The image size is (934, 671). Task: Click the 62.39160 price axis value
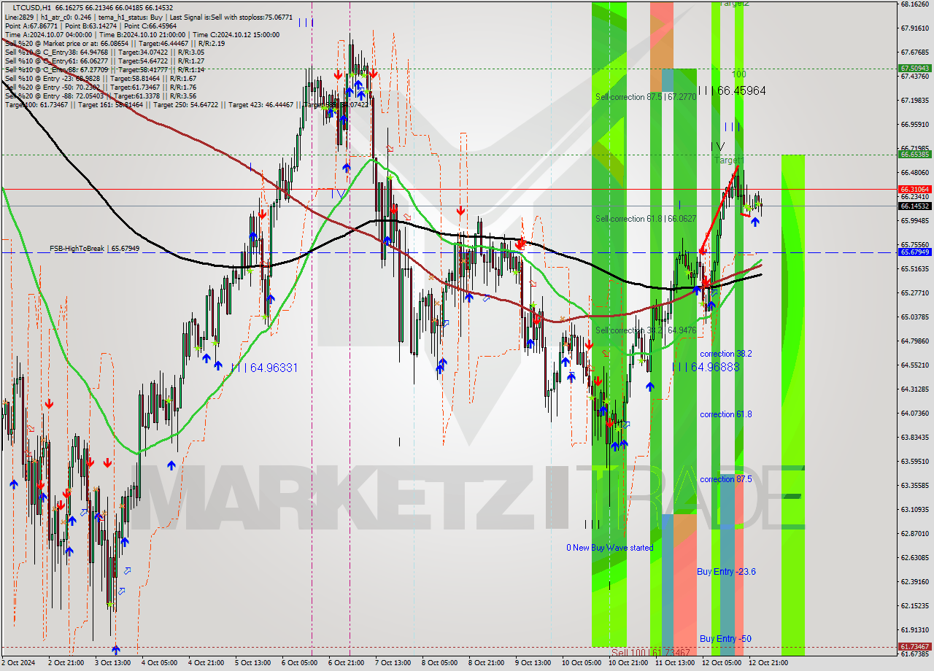pos(914,581)
